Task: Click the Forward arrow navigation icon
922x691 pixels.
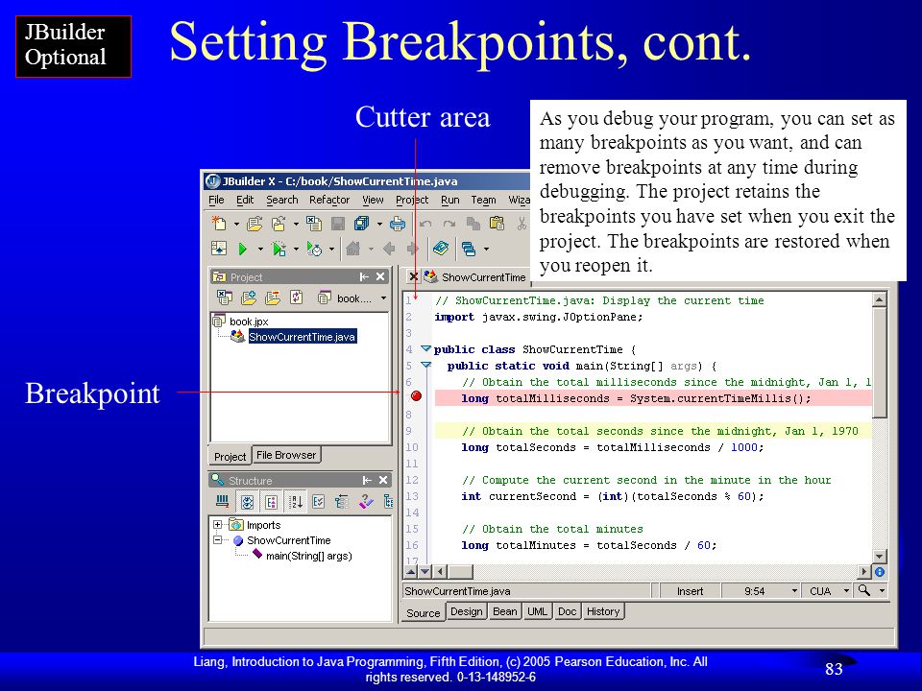Action: click(x=413, y=249)
